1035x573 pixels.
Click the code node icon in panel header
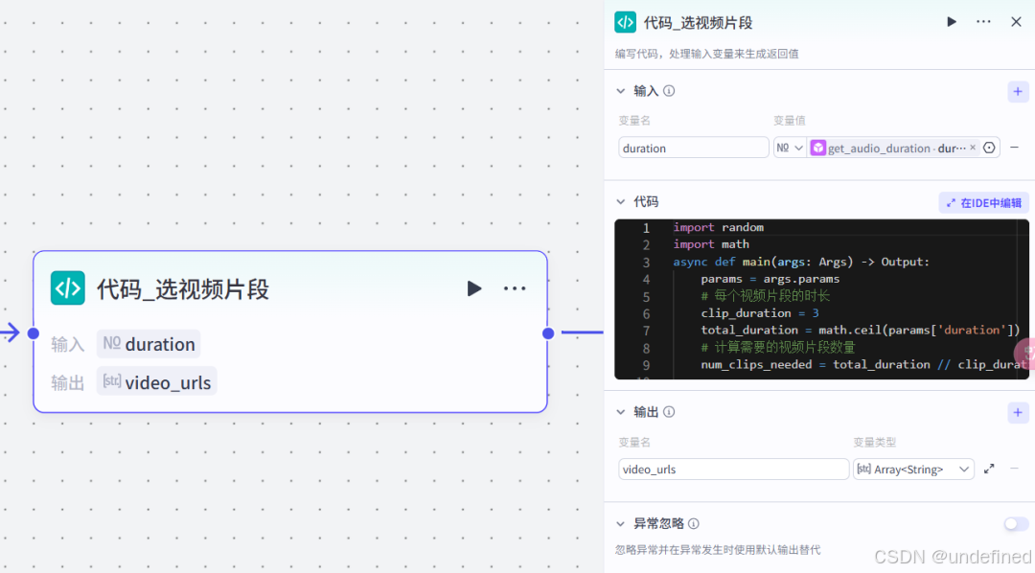click(626, 21)
